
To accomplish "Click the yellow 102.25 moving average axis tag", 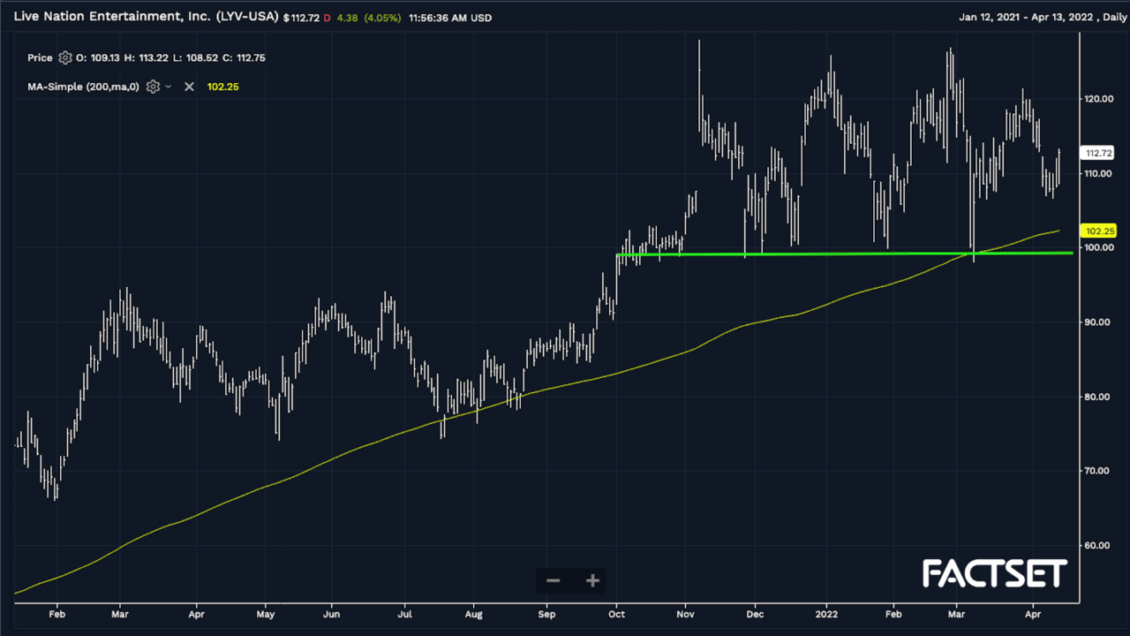I will click(x=1097, y=231).
